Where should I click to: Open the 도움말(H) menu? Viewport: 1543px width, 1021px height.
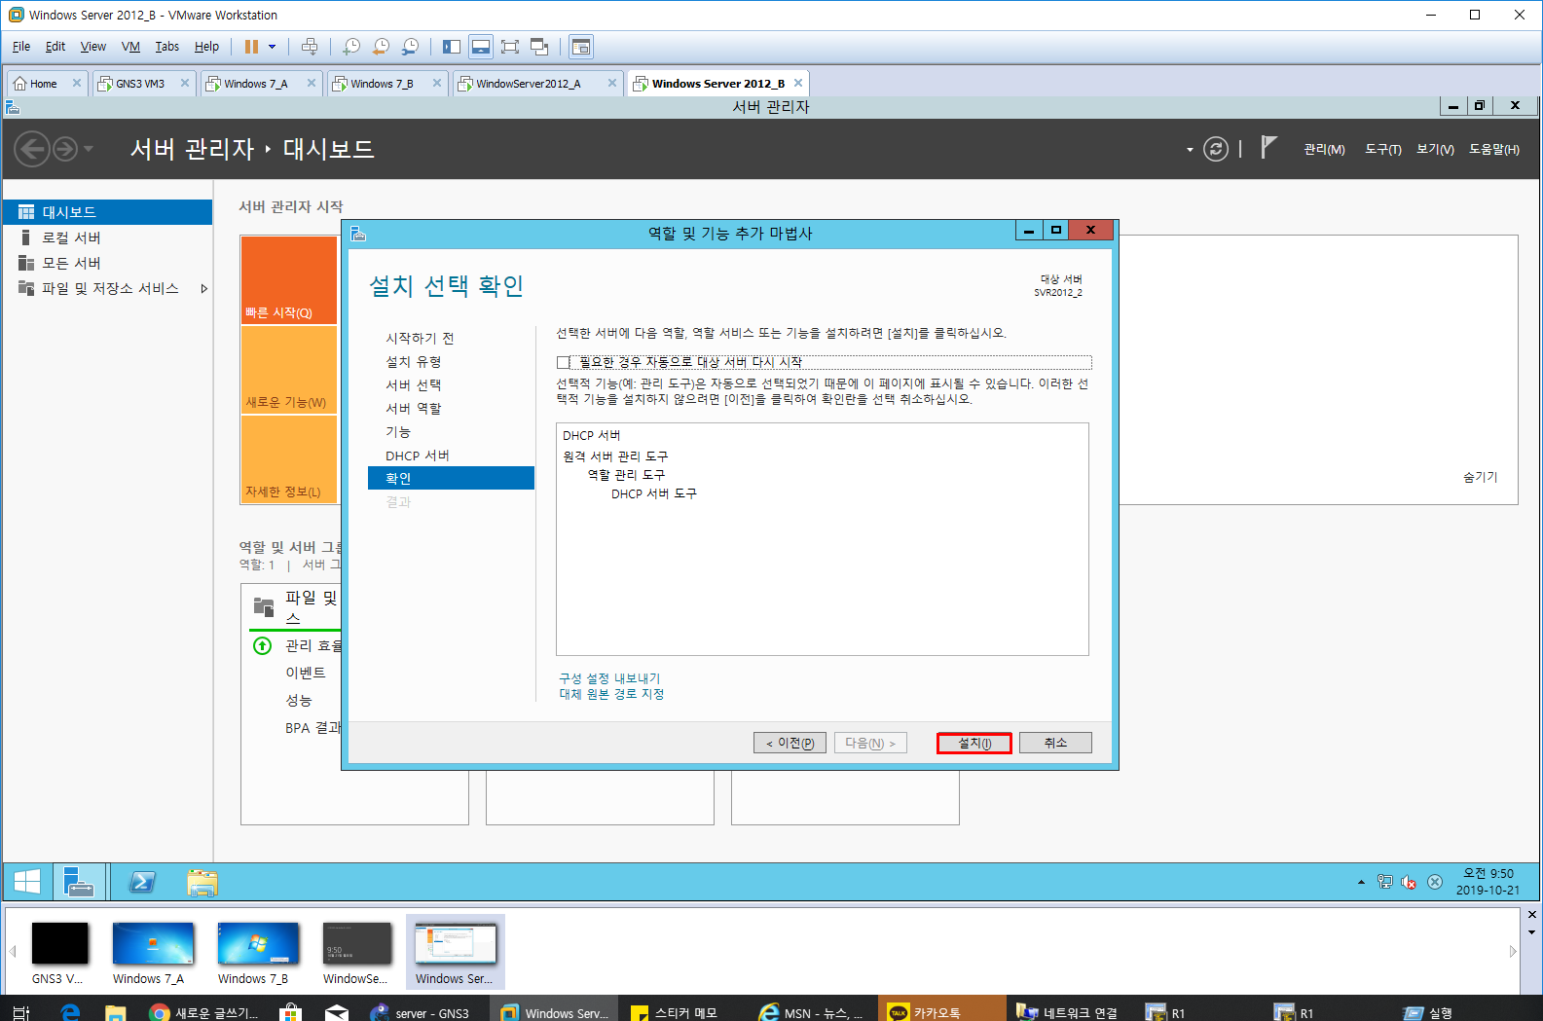tap(1494, 149)
